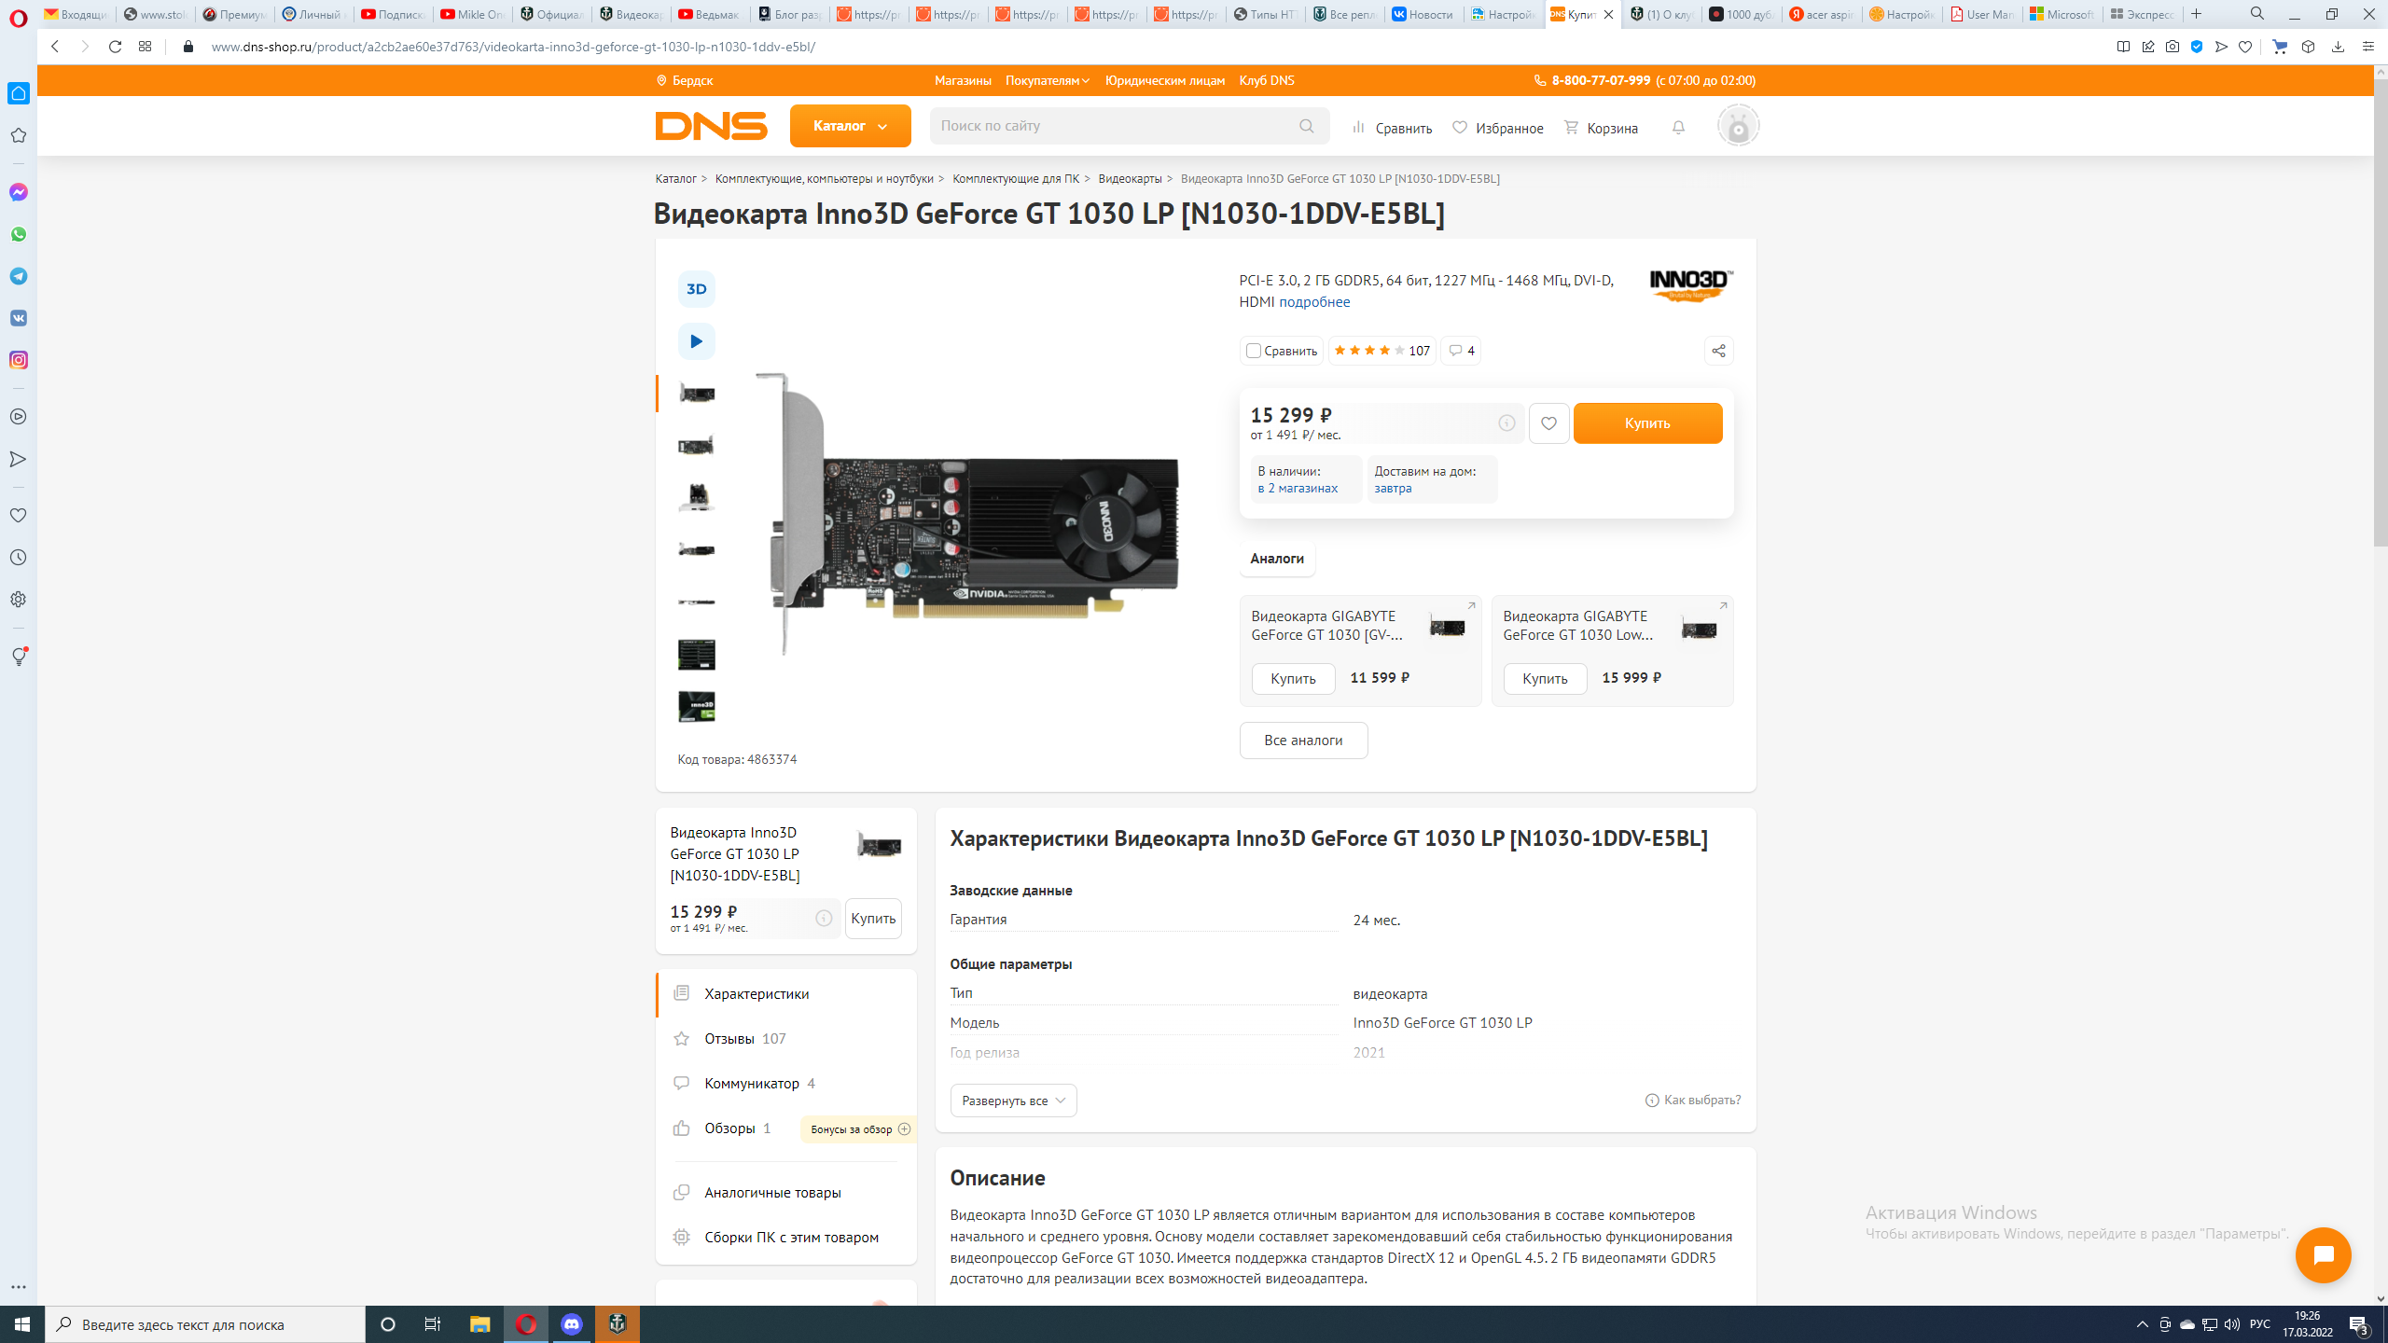Open Opera sidebar settings gear
The height and width of the screenshot is (1343, 2388).
point(19,600)
